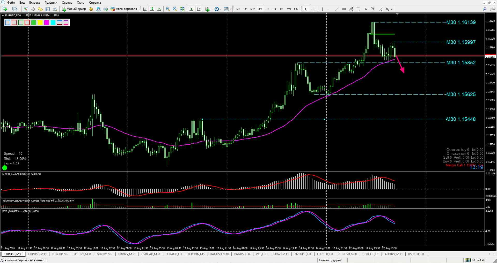Image resolution: width=497 pixels, height=263 pixels.
Task: Open the Data Window crosshair icon
Action: click(33, 9)
